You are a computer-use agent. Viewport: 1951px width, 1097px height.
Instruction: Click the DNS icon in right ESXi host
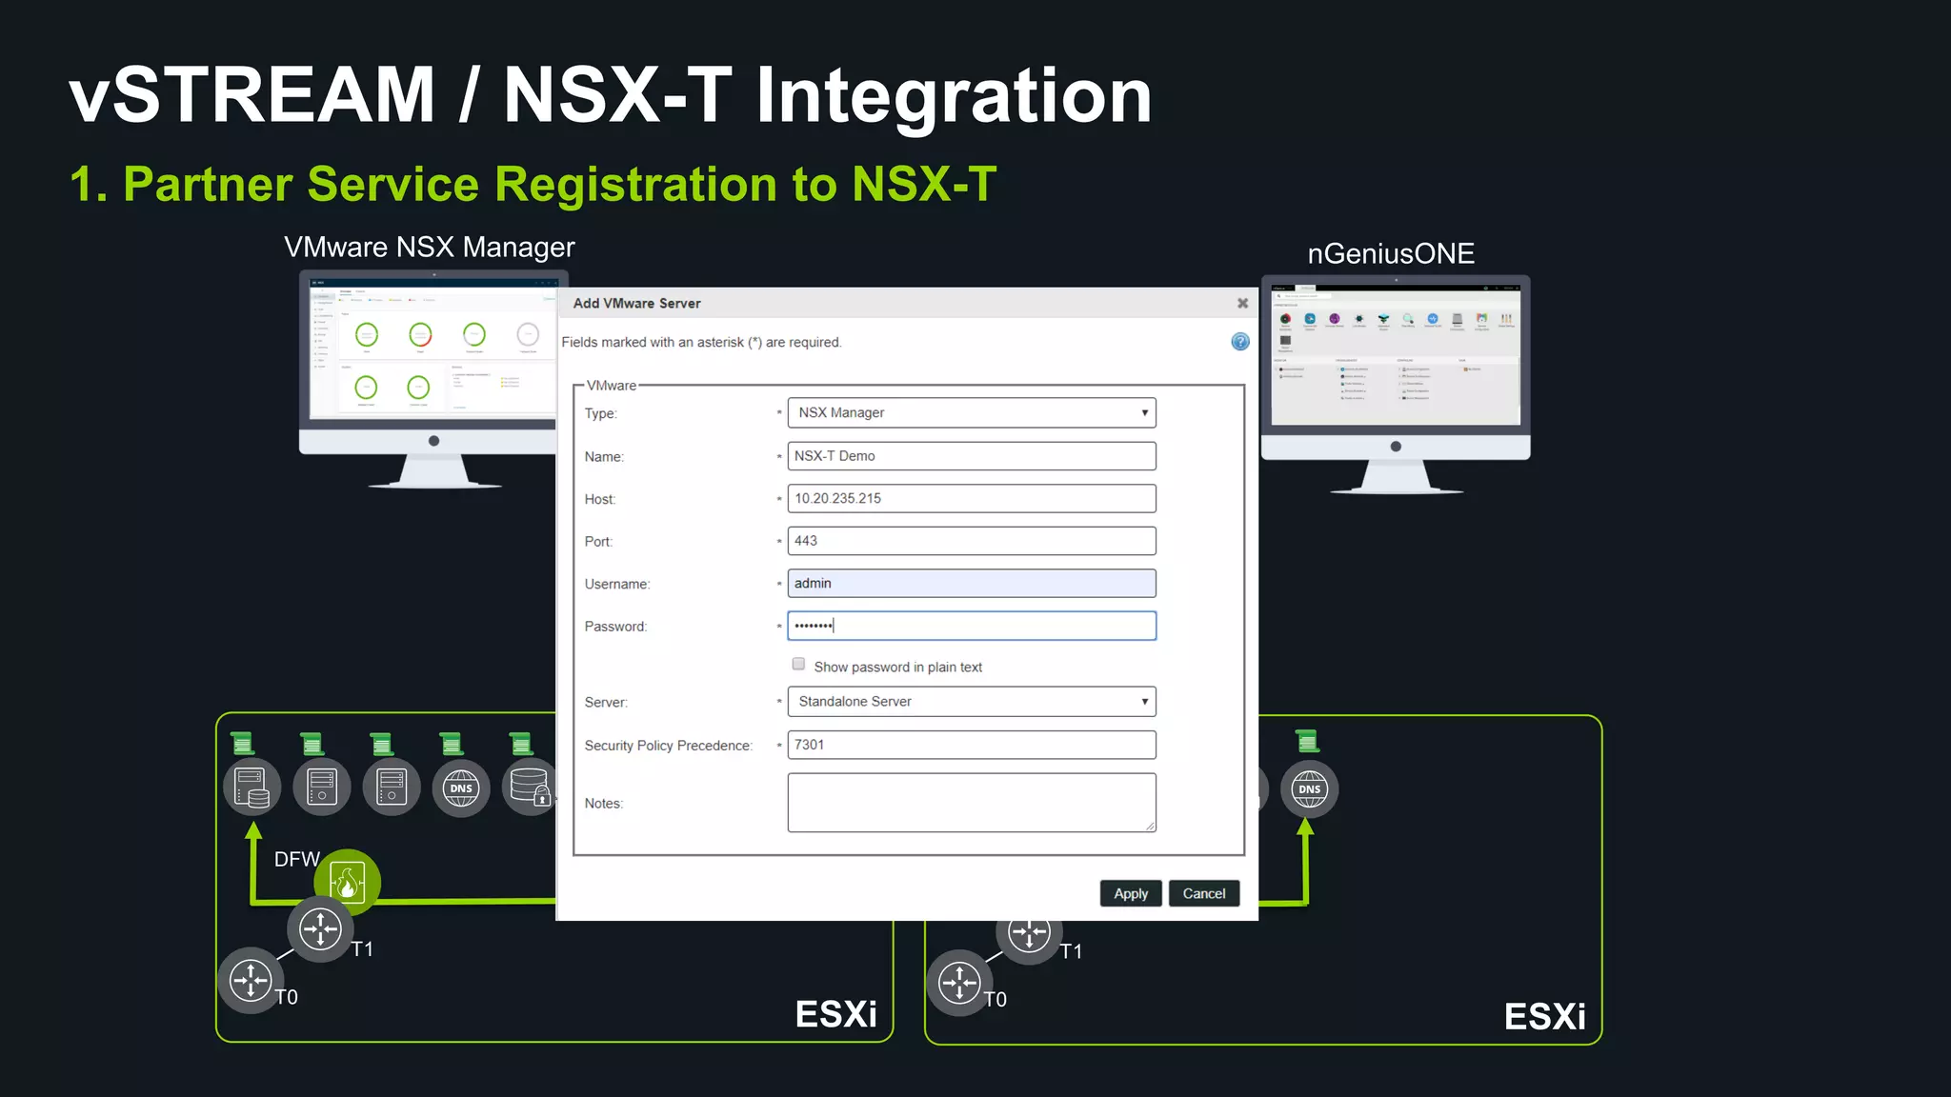click(x=1309, y=789)
